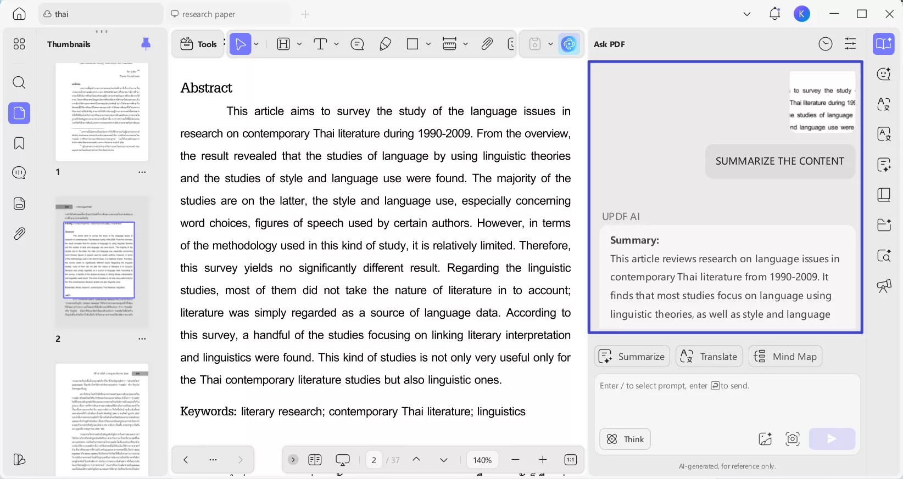Open the 140% zoom level field
The height and width of the screenshot is (479, 903).
[x=482, y=460]
